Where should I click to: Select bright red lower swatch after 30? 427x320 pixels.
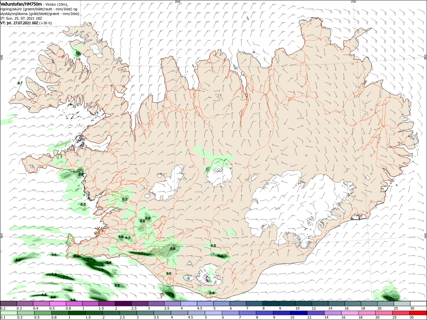(x=419, y=313)
